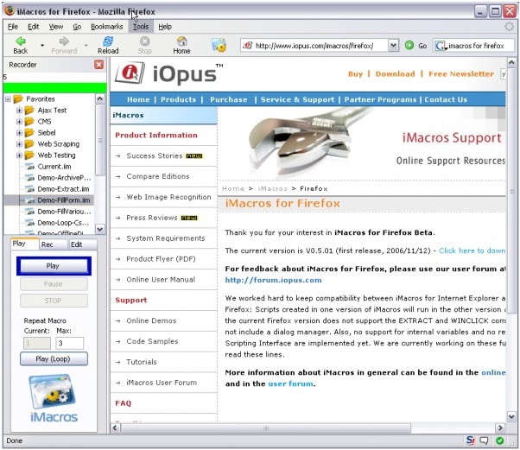Click the speech bubble status bar icon
The height and width of the screenshot is (450, 520).
[x=485, y=440]
